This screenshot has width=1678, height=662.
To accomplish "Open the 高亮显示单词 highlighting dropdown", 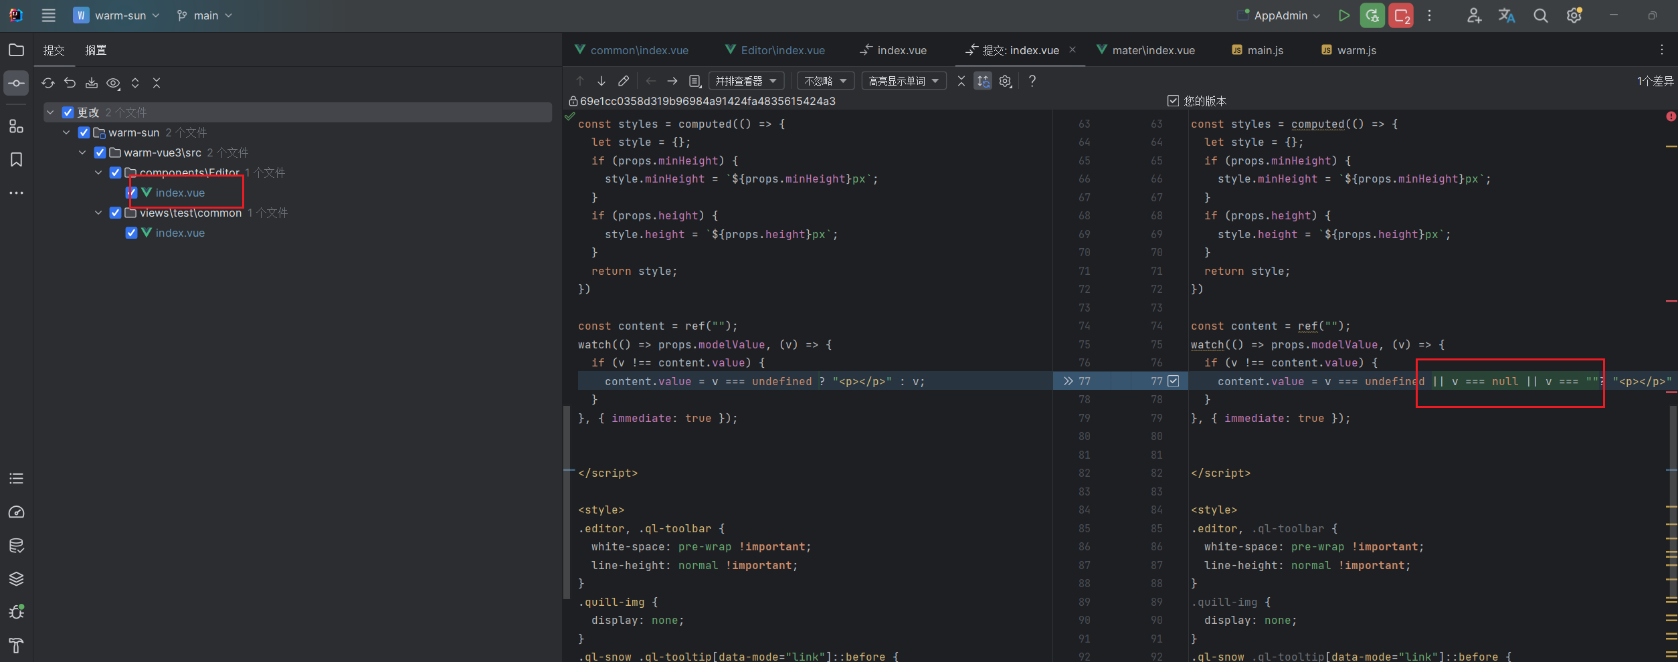I will pos(904,80).
